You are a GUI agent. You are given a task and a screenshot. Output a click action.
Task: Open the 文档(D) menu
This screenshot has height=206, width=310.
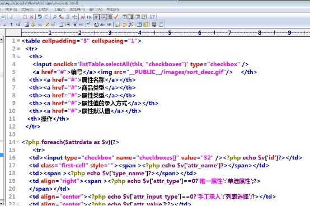27,10
